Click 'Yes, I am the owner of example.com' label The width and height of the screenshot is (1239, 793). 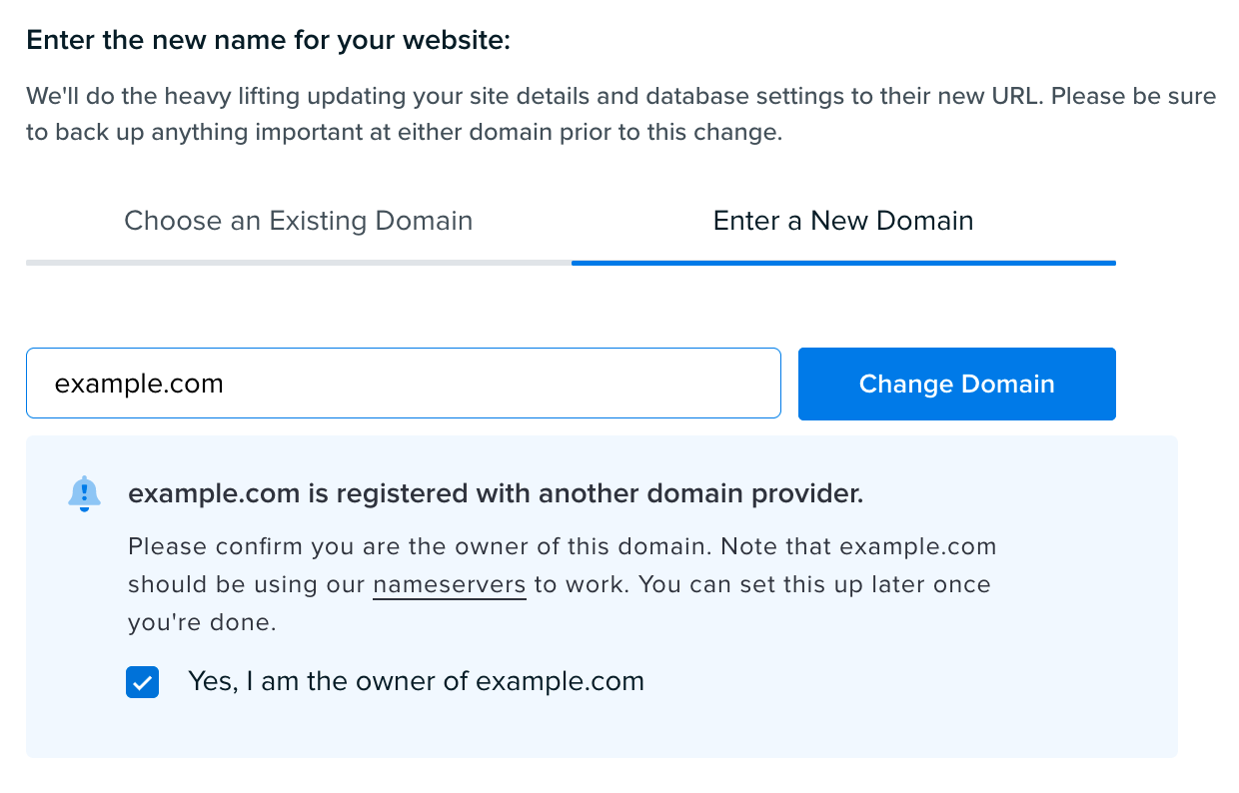416,682
